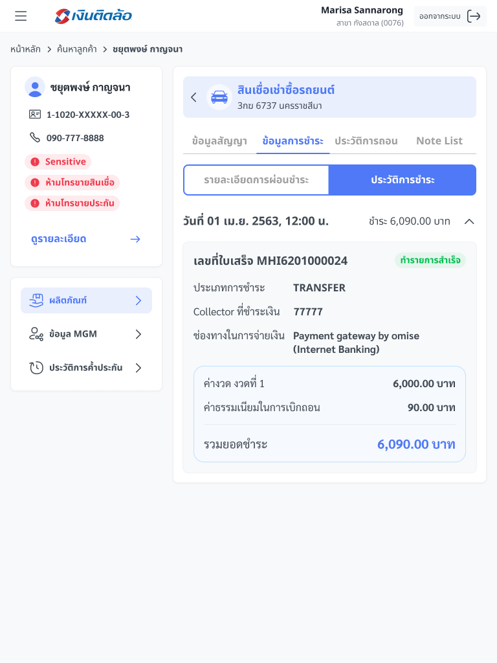Go to ค้นหาลูกค้า breadcrumb link

pos(77,49)
